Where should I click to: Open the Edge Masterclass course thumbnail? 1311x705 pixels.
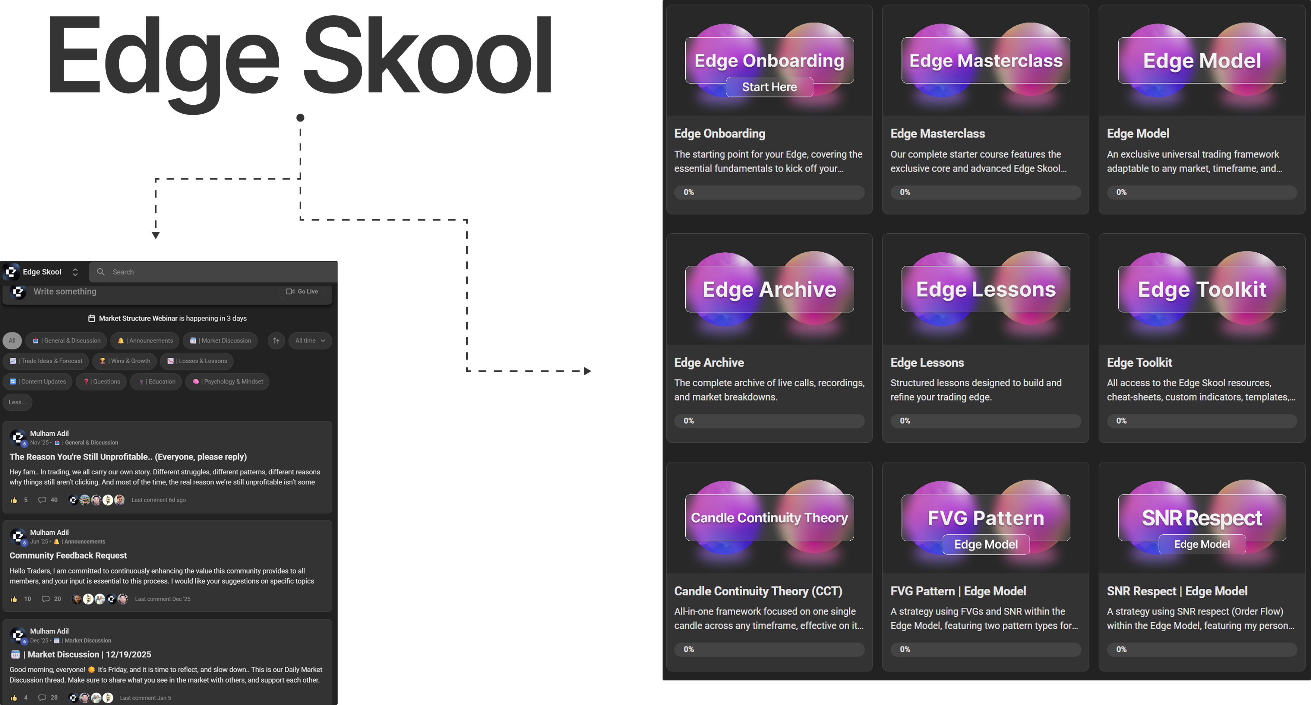(985, 61)
